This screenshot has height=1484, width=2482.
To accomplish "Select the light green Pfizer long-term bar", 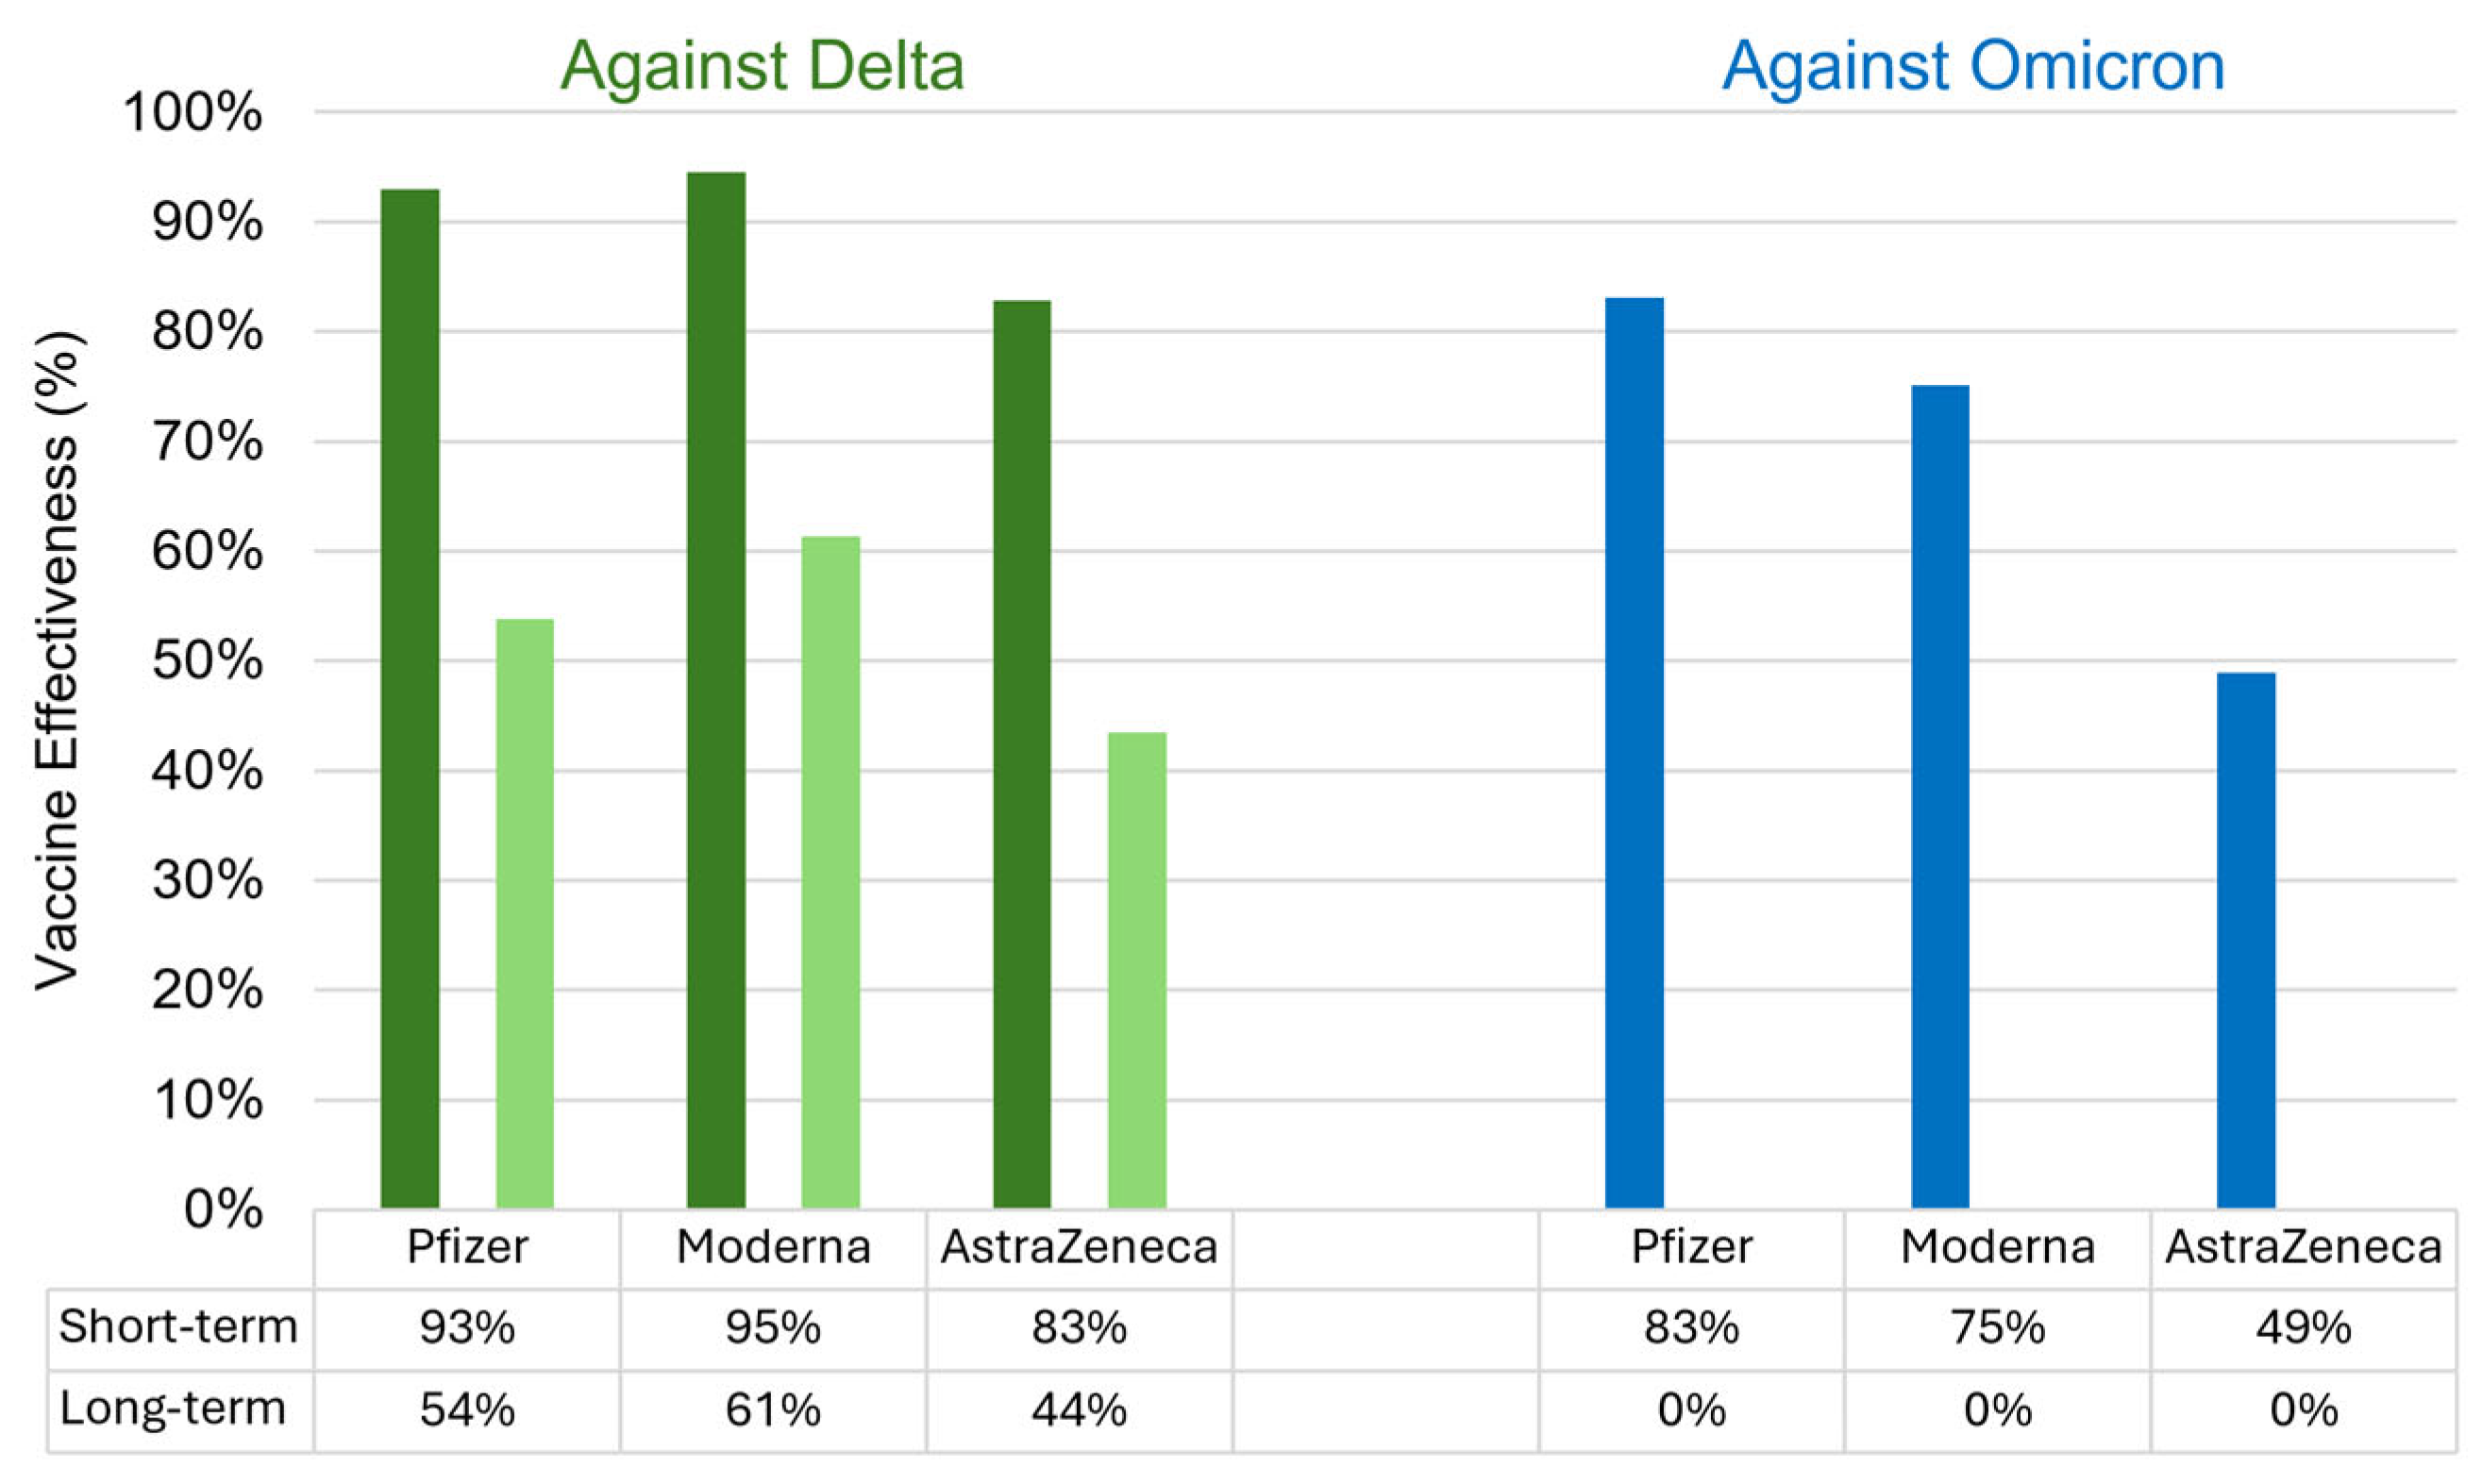I will click(x=525, y=915).
